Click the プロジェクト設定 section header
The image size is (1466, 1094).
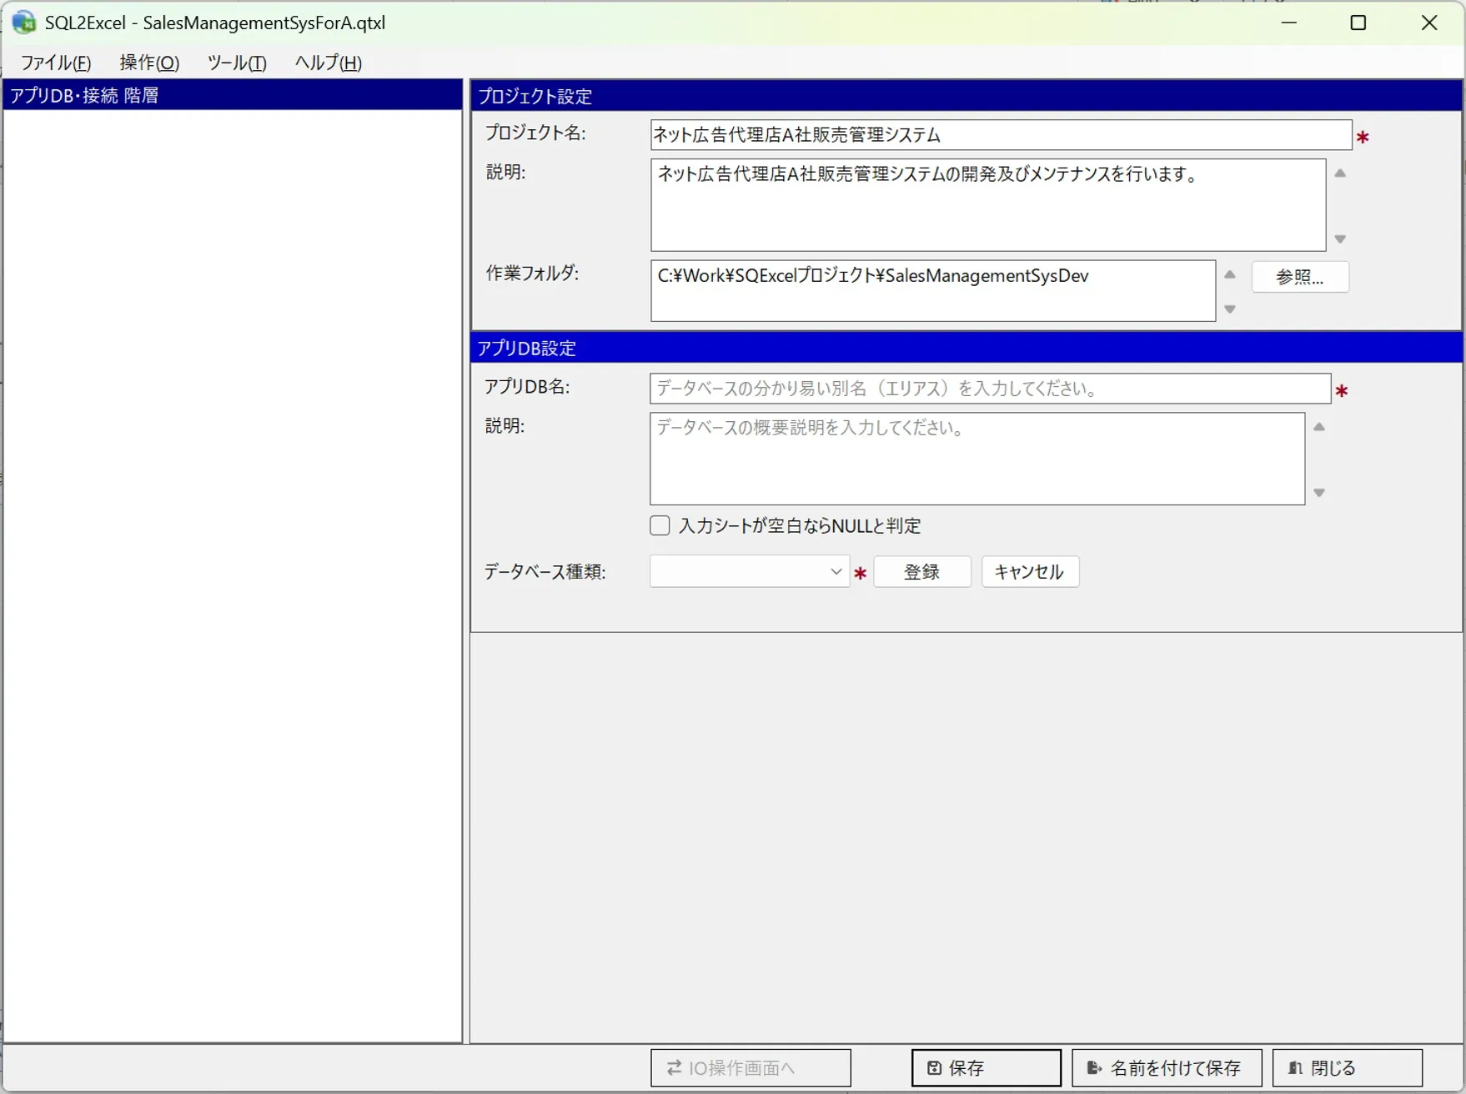point(966,96)
